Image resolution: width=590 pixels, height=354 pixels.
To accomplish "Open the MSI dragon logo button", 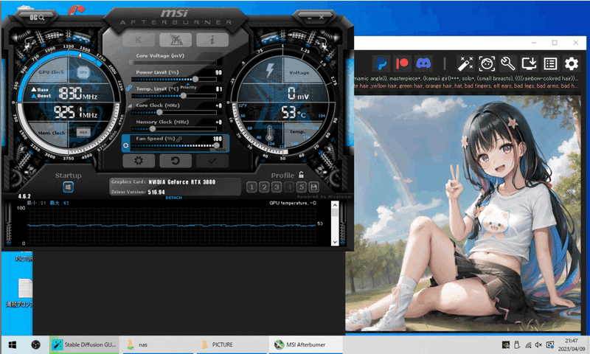I will [x=176, y=40].
